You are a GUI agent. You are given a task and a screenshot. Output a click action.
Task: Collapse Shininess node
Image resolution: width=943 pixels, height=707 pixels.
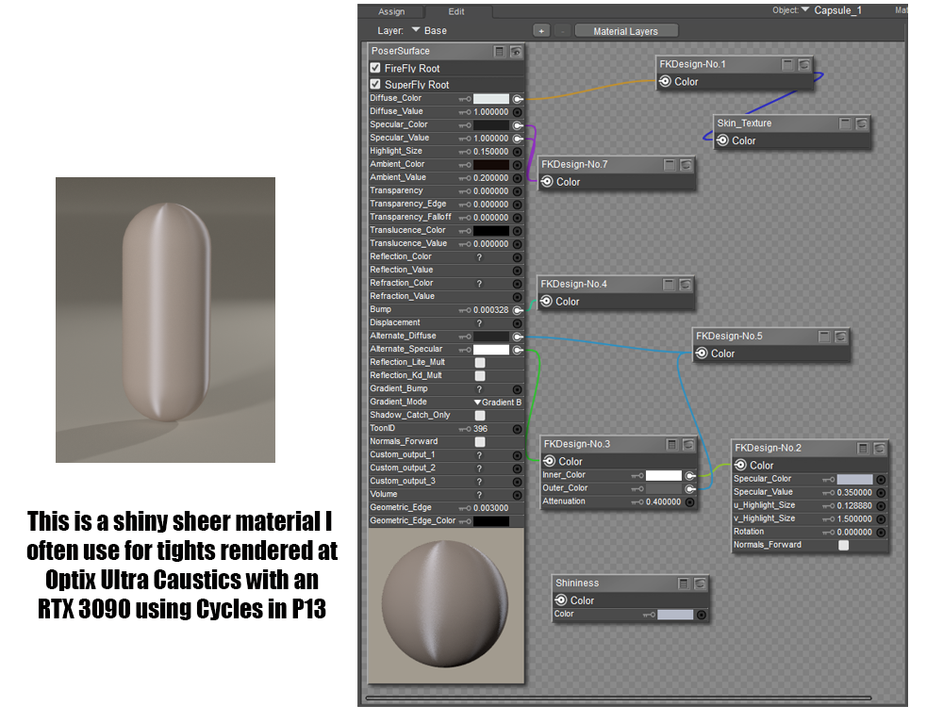click(x=683, y=584)
